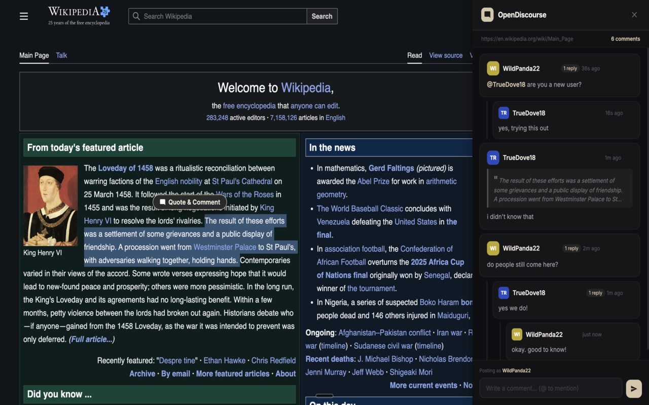This screenshot has width=649, height=405.
Task: Click TrueDove18 avatar on 'yes we do!'
Action: [503, 293]
